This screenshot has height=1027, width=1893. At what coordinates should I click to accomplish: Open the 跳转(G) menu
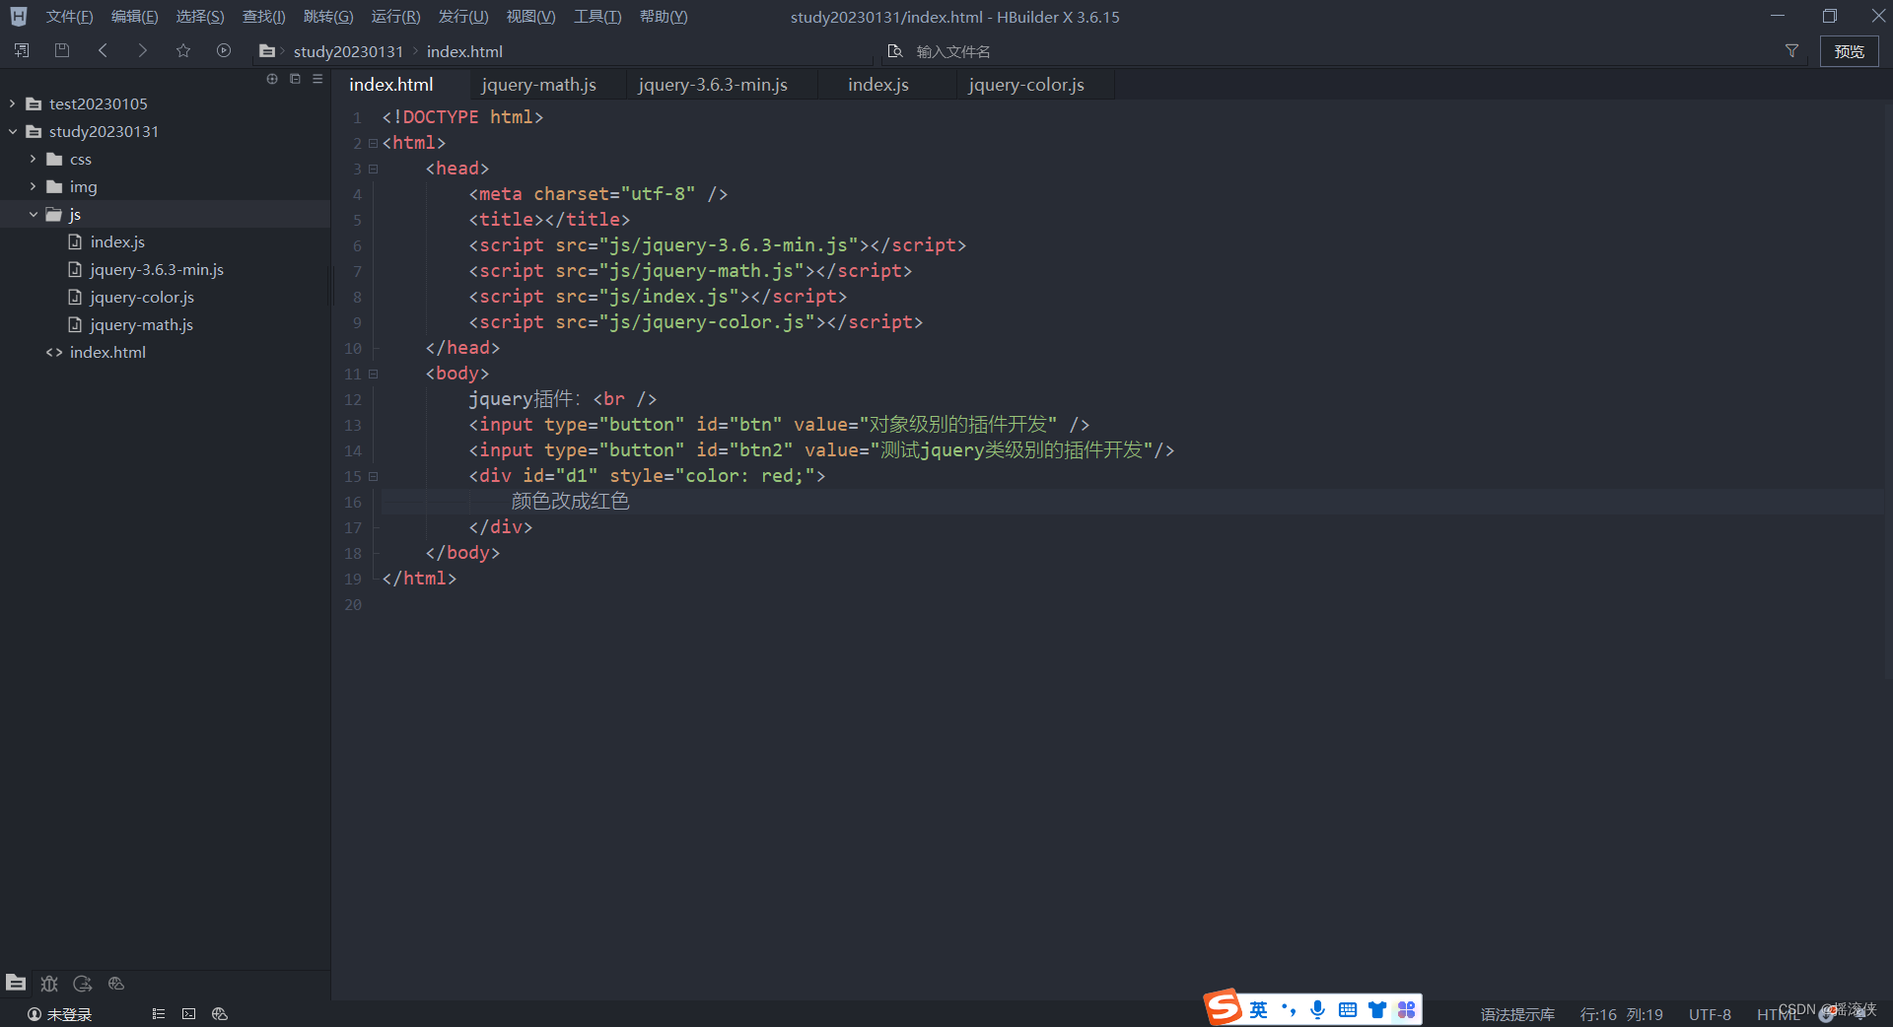[328, 17]
